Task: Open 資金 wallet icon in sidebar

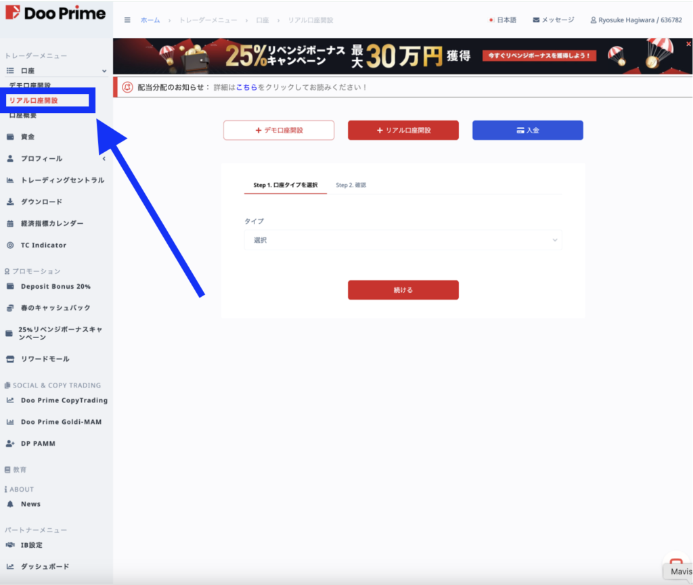Action: click(10, 137)
